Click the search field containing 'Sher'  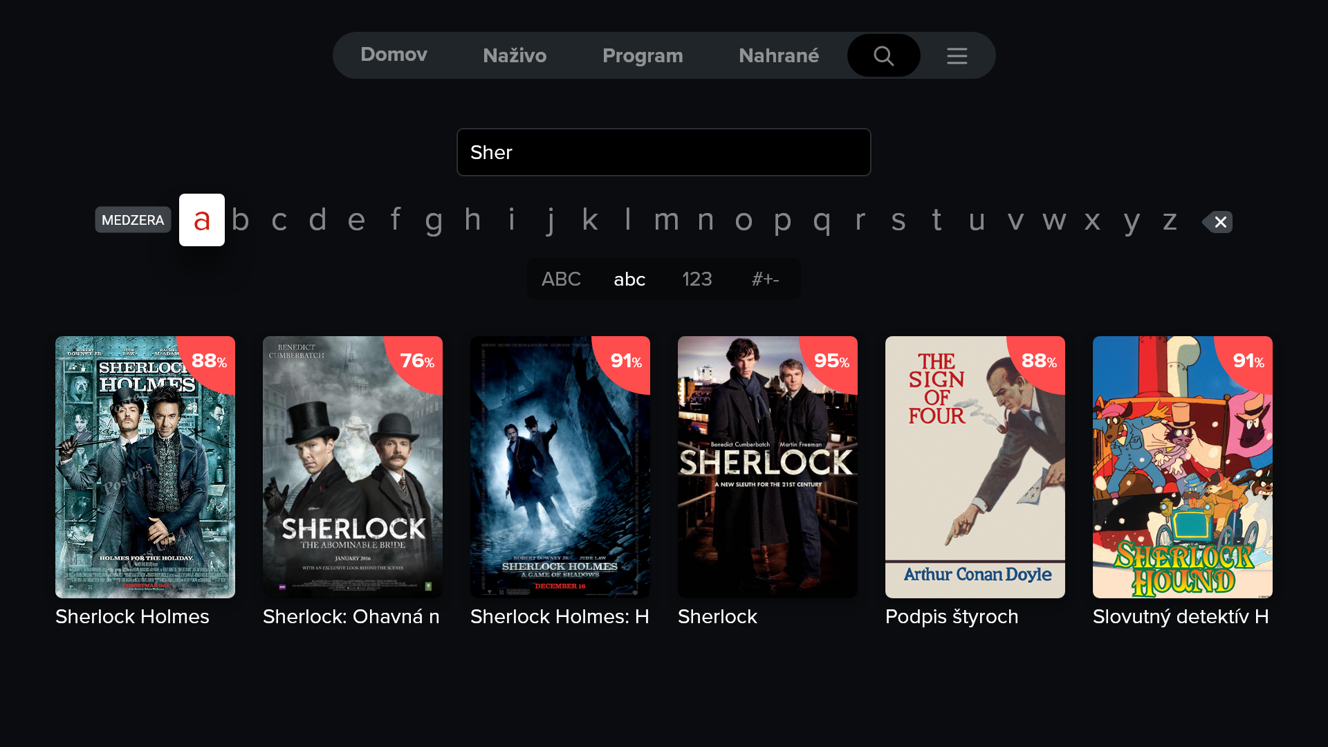click(664, 152)
